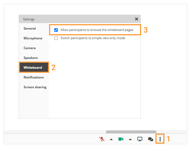Viewport: 191px width, 148px height.
Task: Unmute the crossed-out red microphone
Action: 102,139
